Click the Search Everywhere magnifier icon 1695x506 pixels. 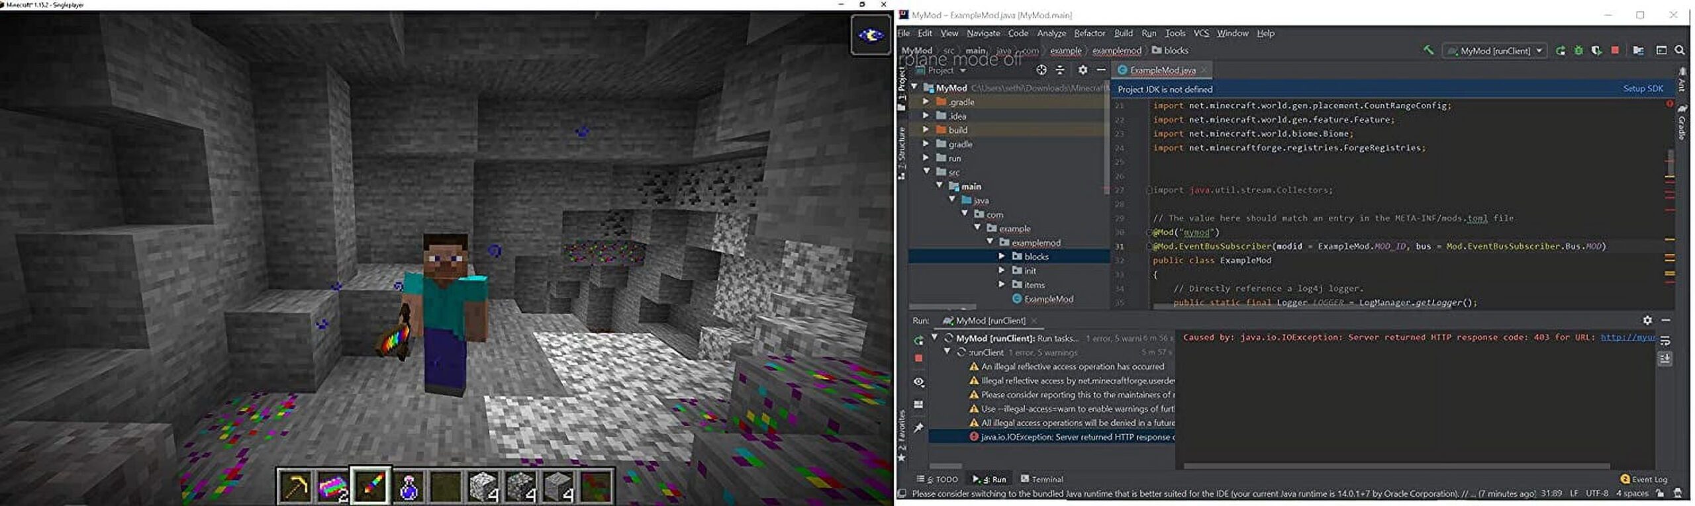[x=1680, y=50]
